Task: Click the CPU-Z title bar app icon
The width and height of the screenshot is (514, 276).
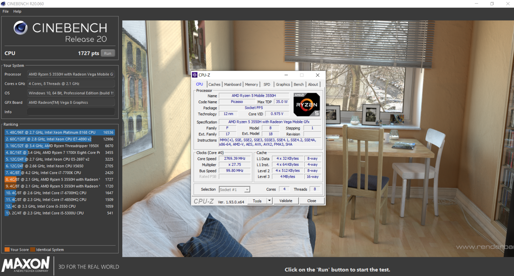Action: 195,75
